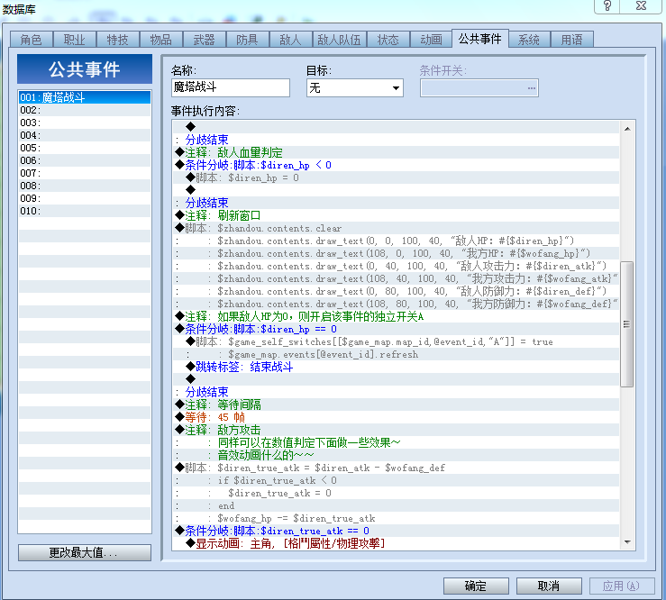Select the 注释: 等待间隔 line

[396, 405]
